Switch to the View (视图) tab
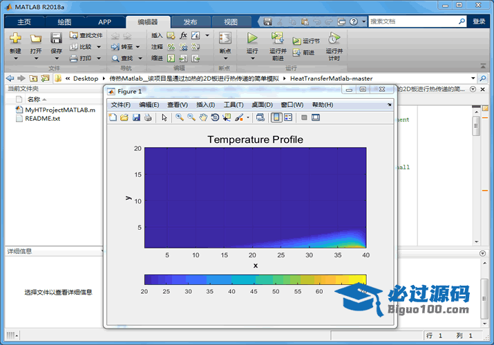494x345 pixels. point(231,22)
